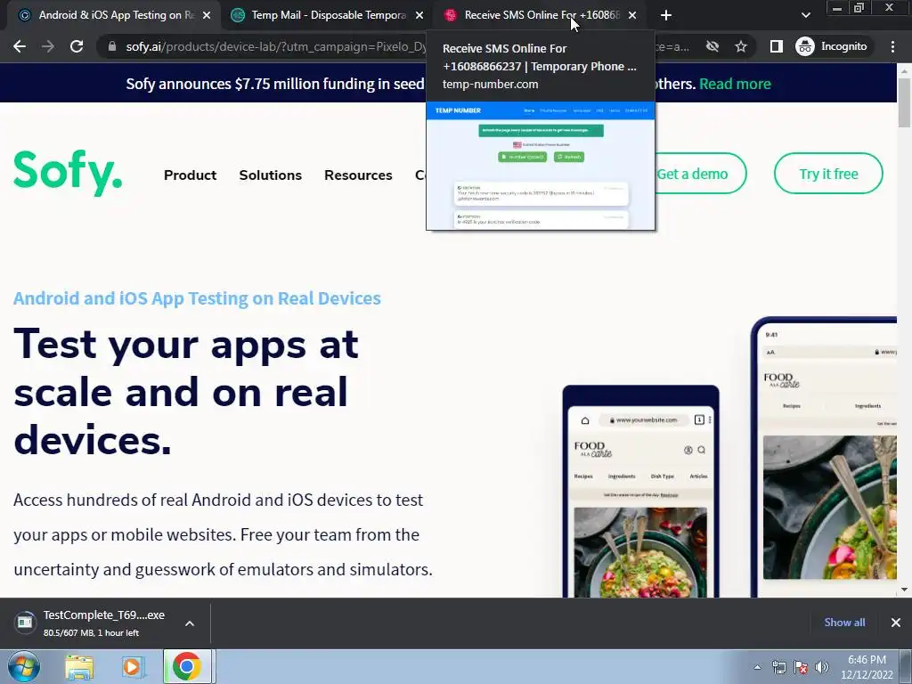Open the network tray icon
The image size is (912, 684).
click(778, 667)
